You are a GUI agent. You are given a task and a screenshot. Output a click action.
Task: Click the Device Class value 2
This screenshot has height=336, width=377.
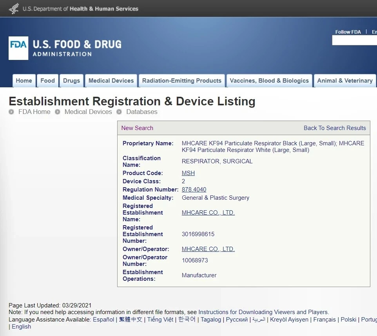(x=183, y=181)
